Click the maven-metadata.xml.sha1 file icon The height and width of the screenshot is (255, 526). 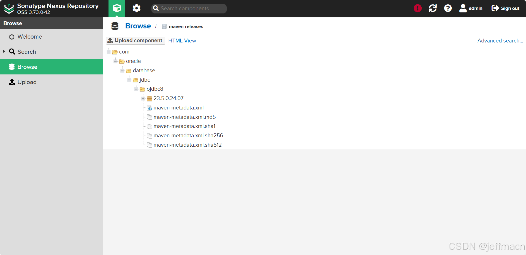(x=150, y=126)
